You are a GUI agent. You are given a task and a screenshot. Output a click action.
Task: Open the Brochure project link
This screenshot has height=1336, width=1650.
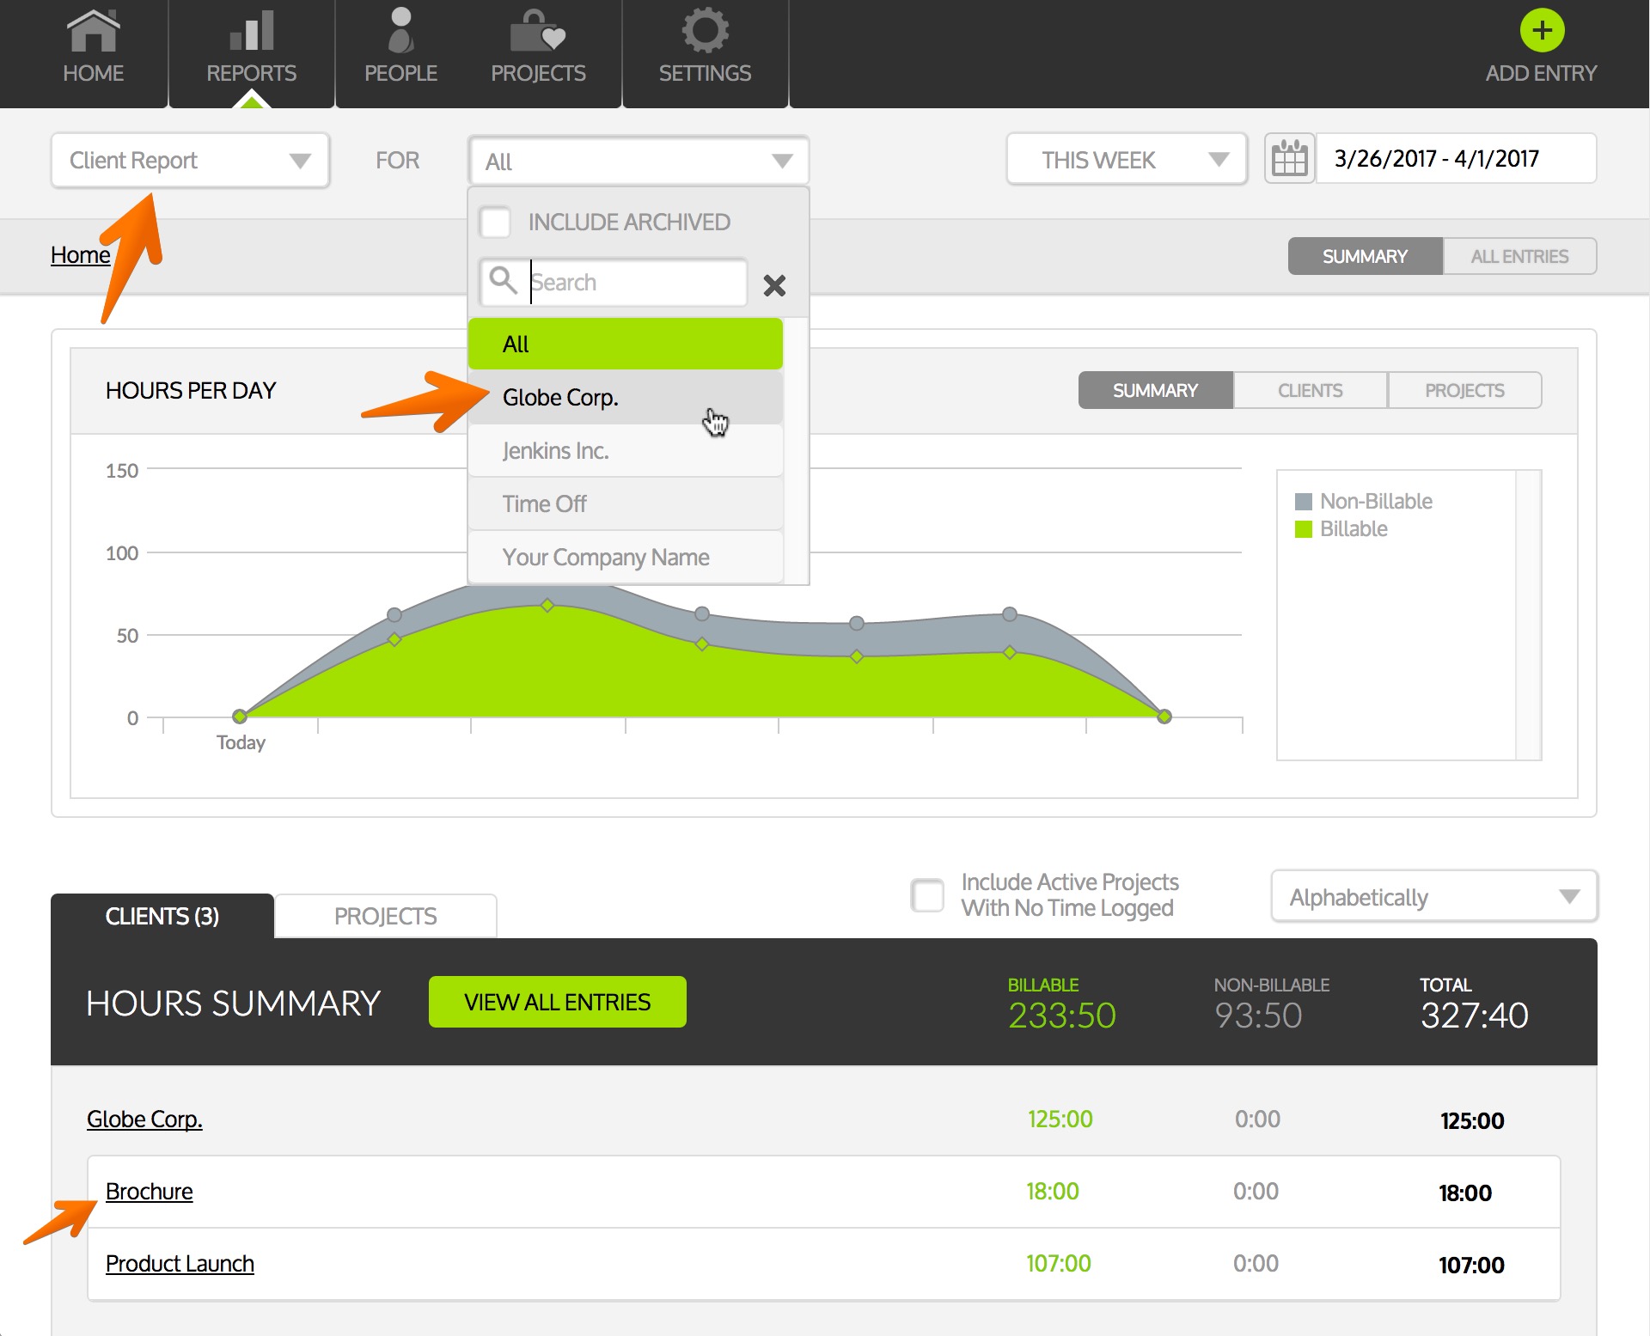coord(150,1191)
